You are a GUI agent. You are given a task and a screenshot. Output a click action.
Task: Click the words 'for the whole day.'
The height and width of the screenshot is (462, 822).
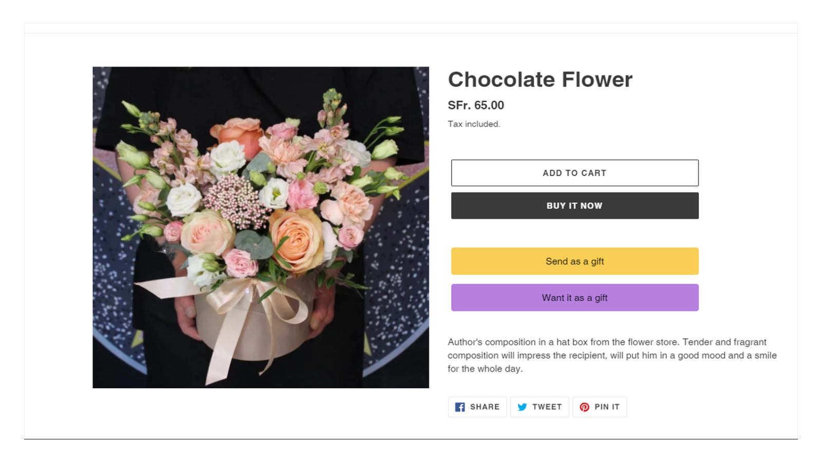click(x=484, y=369)
